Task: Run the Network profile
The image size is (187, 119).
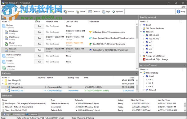Action: pos(39,50)
